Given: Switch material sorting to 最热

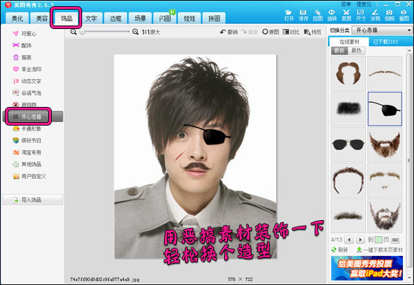Looking at the screenshot, I should [x=357, y=50].
